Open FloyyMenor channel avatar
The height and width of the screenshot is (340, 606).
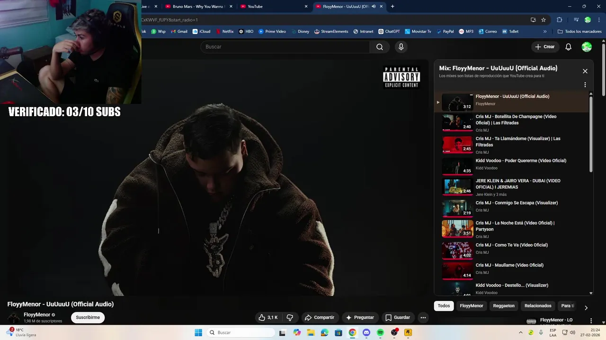[x=14, y=317]
